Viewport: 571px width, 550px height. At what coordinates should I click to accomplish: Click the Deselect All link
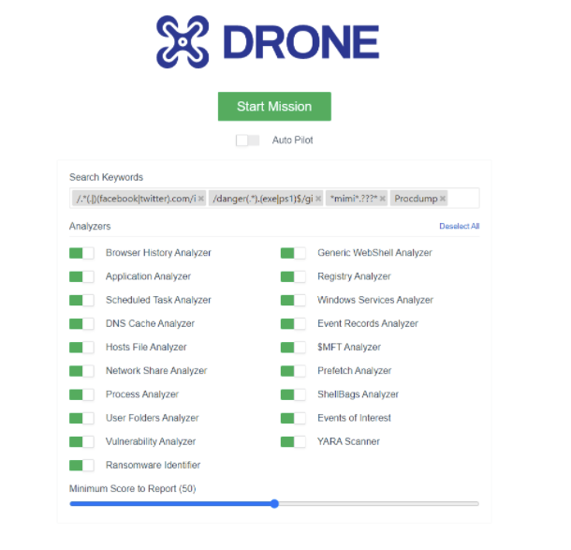[460, 227]
